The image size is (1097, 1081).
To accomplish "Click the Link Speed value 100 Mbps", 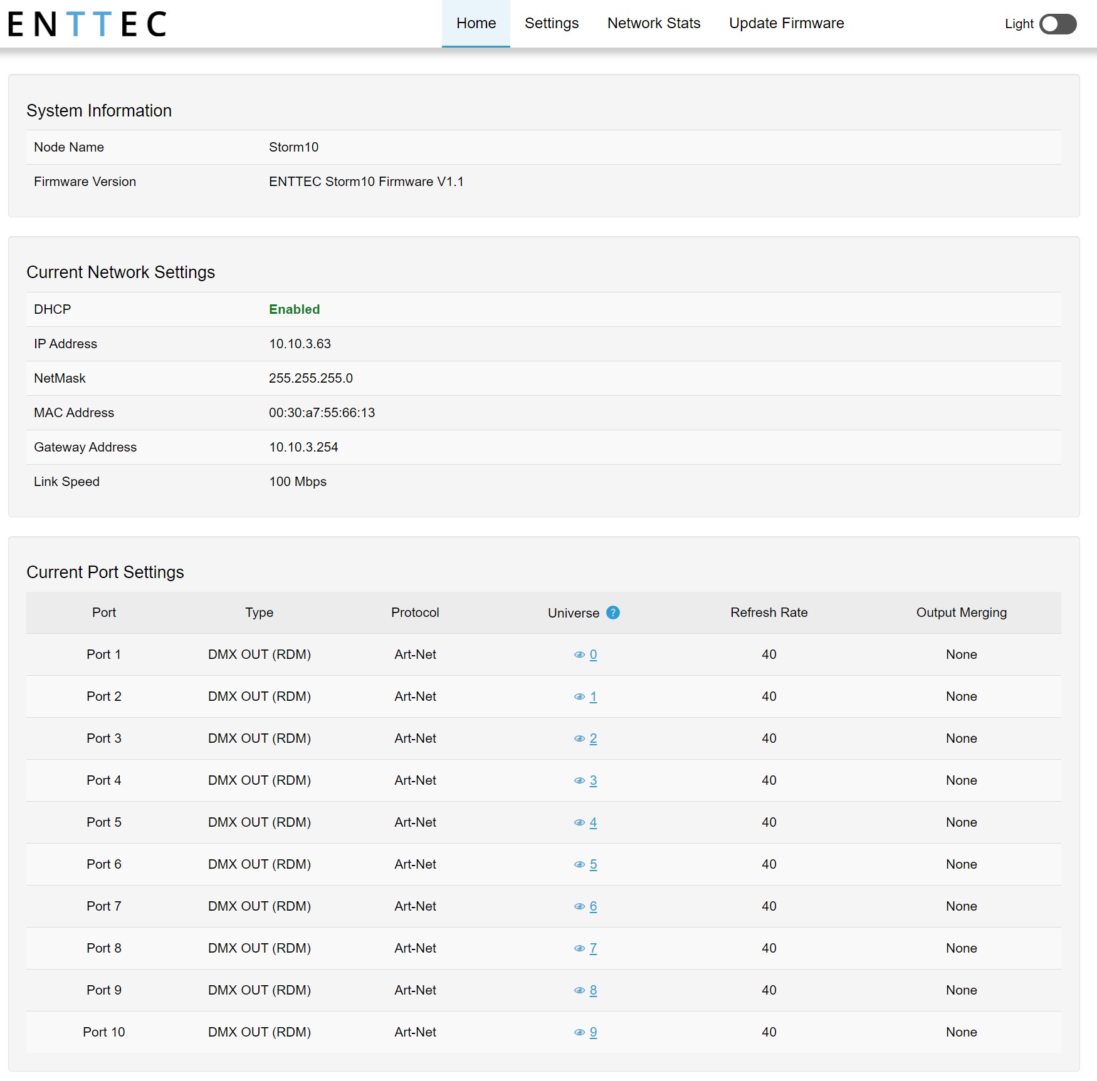I will 298,482.
